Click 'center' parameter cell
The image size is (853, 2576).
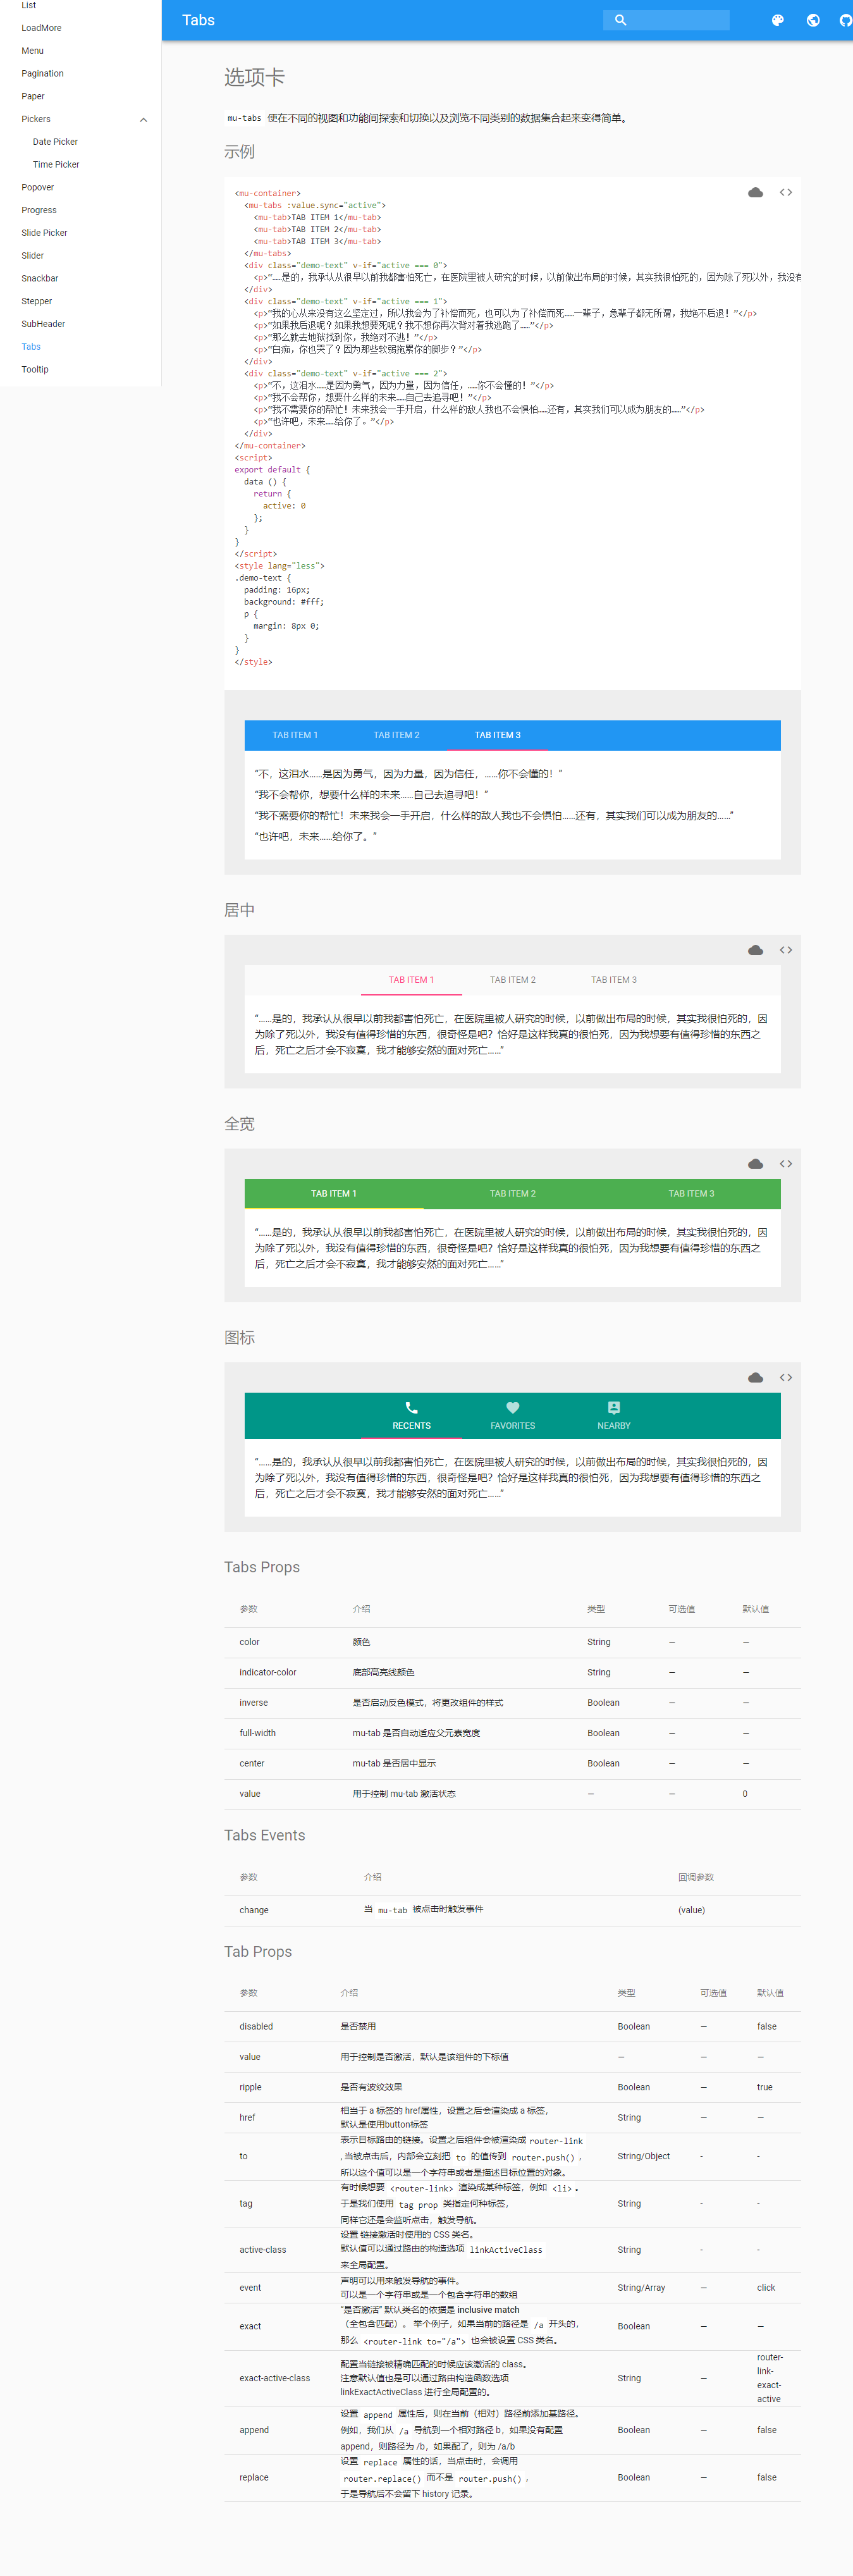(252, 1763)
